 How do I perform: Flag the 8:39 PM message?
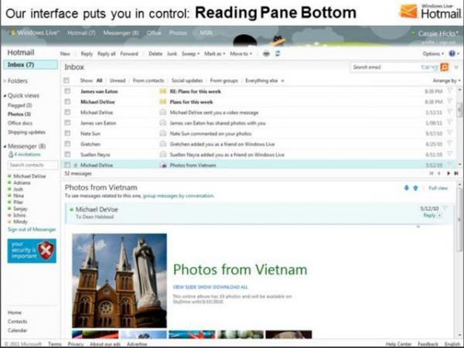coord(450,90)
